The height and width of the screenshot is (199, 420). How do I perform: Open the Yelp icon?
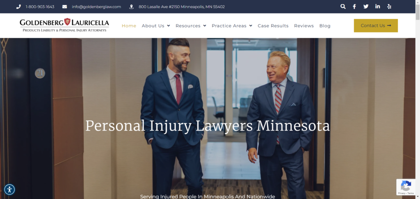pos(389,7)
